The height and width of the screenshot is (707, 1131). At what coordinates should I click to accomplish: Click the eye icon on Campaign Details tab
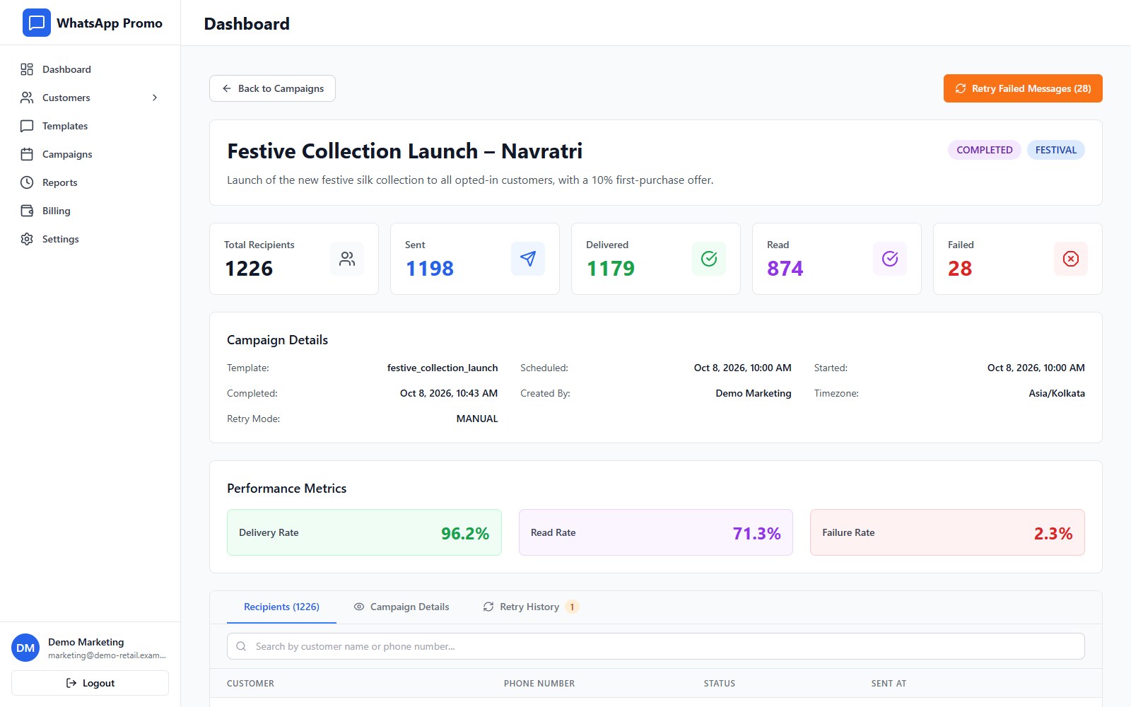tap(359, 607)
